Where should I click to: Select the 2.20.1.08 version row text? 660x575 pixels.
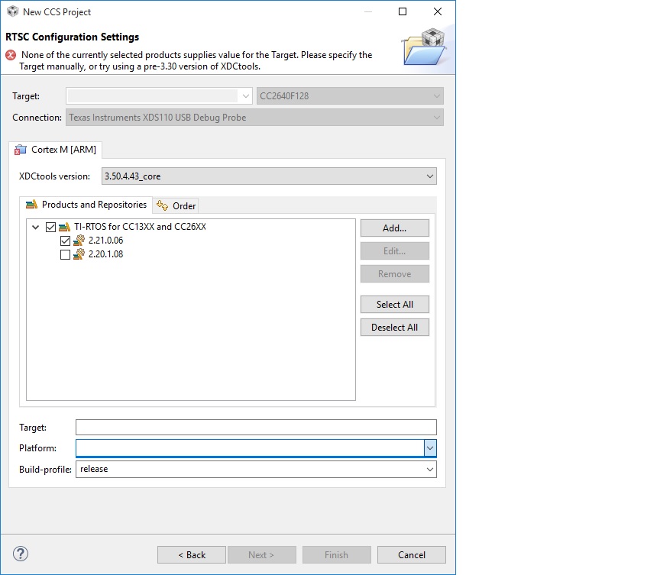105,254
